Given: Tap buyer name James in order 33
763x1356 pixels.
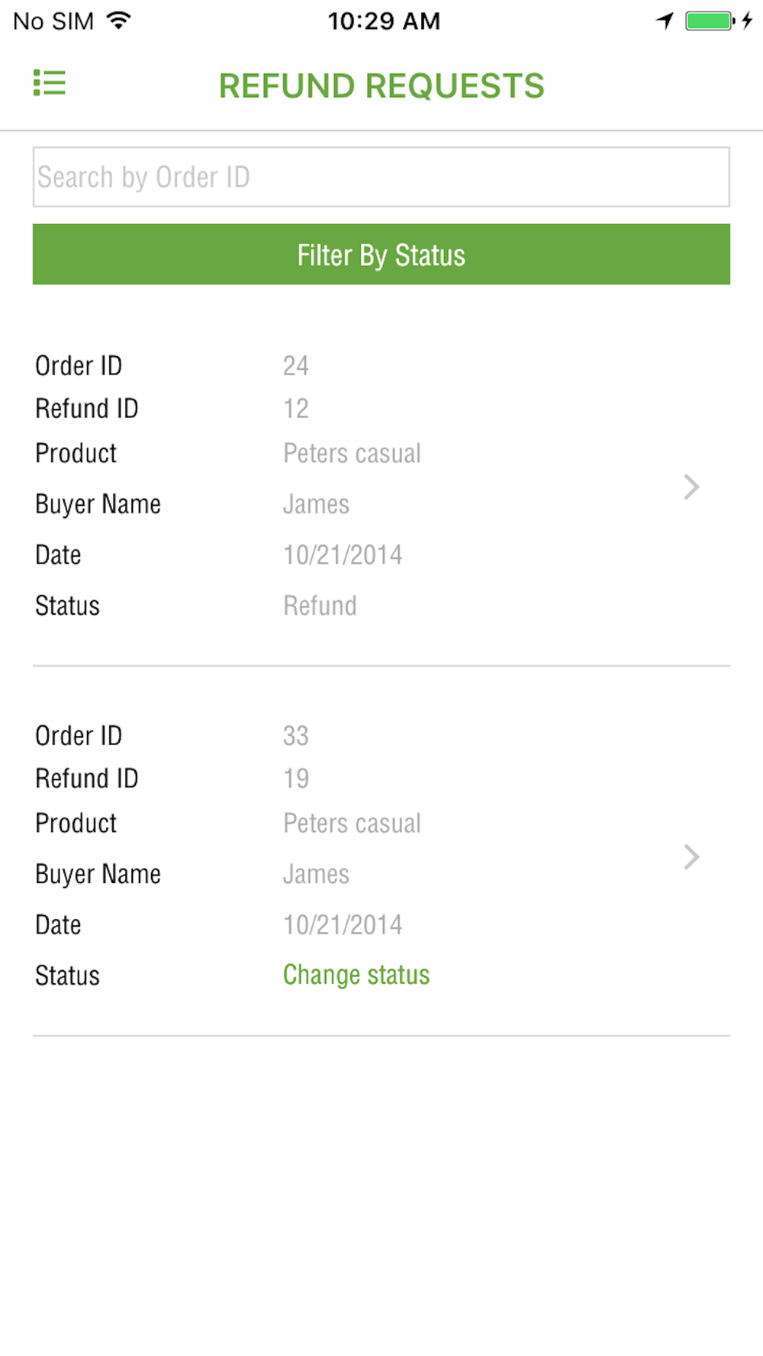Looking at the screenshot, I should [x=316, y=874].
